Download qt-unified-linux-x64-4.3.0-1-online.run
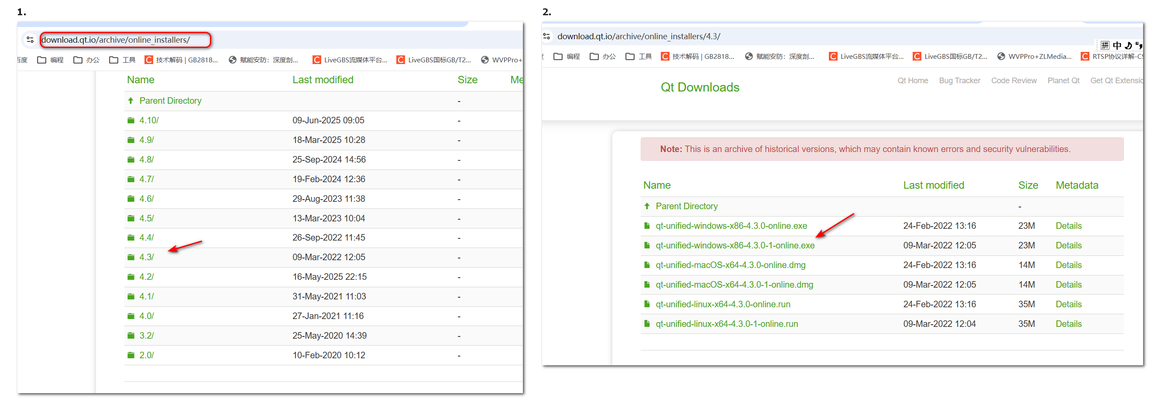The height and width of the screenshot is (411, 1161). pos(727,324)
